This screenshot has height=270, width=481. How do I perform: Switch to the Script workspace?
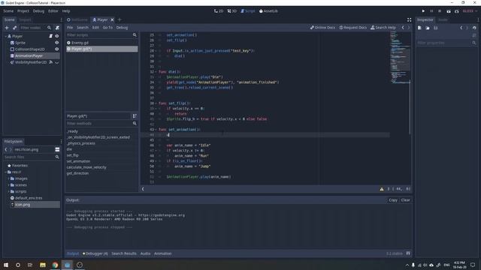tap(248, 11)
